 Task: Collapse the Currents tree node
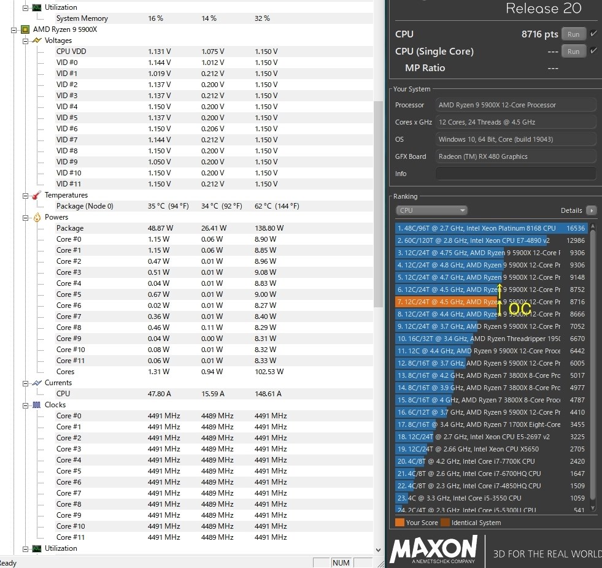click(25, 383)
